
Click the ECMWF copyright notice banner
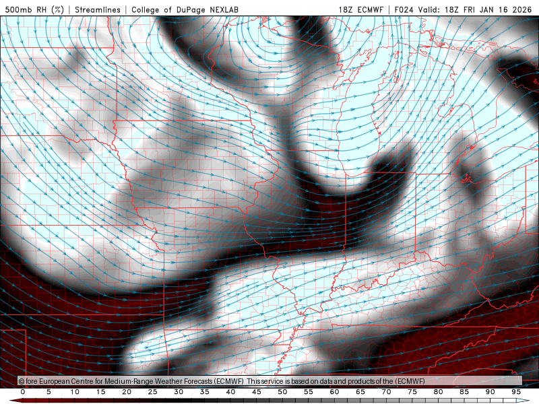point(270,381)
